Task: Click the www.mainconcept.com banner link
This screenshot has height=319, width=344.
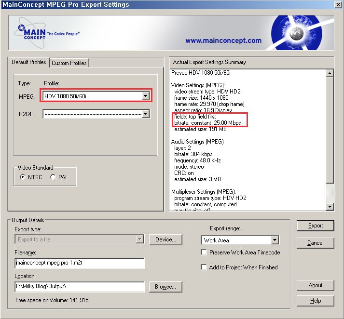Action: [223, 40]
